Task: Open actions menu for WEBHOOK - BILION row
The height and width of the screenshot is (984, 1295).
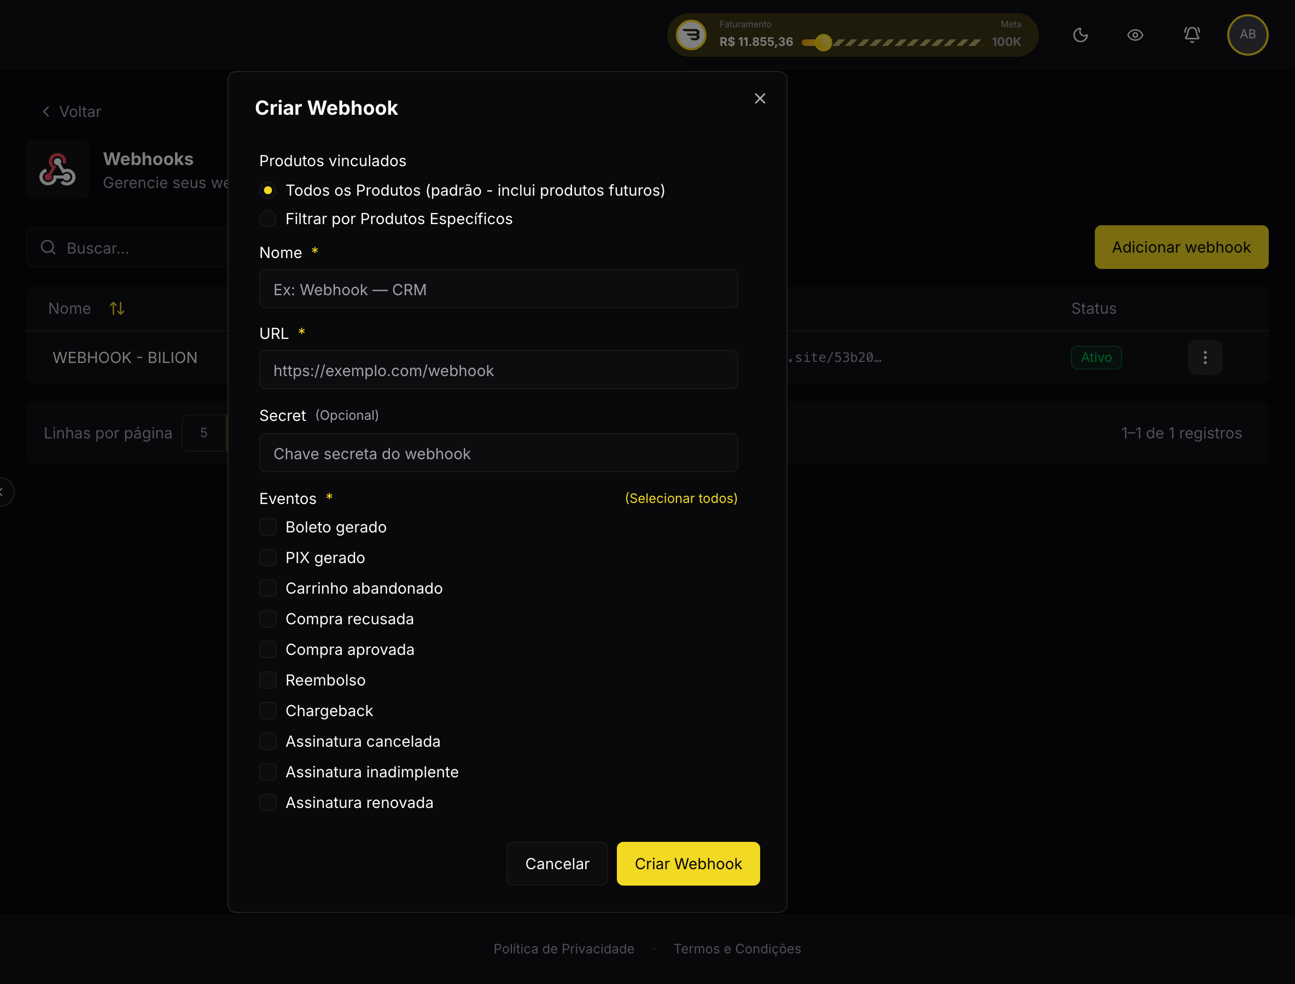Action: click(x=1205, y=358)
